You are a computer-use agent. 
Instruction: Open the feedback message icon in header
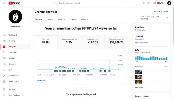point(144,3)
